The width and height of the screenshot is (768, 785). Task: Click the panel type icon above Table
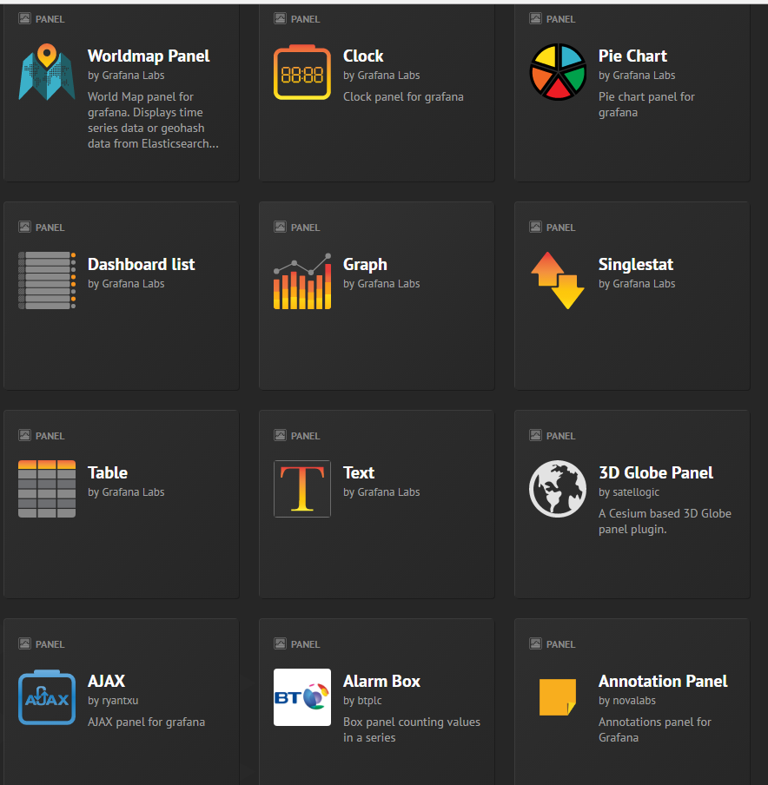(x=24, y=435)
